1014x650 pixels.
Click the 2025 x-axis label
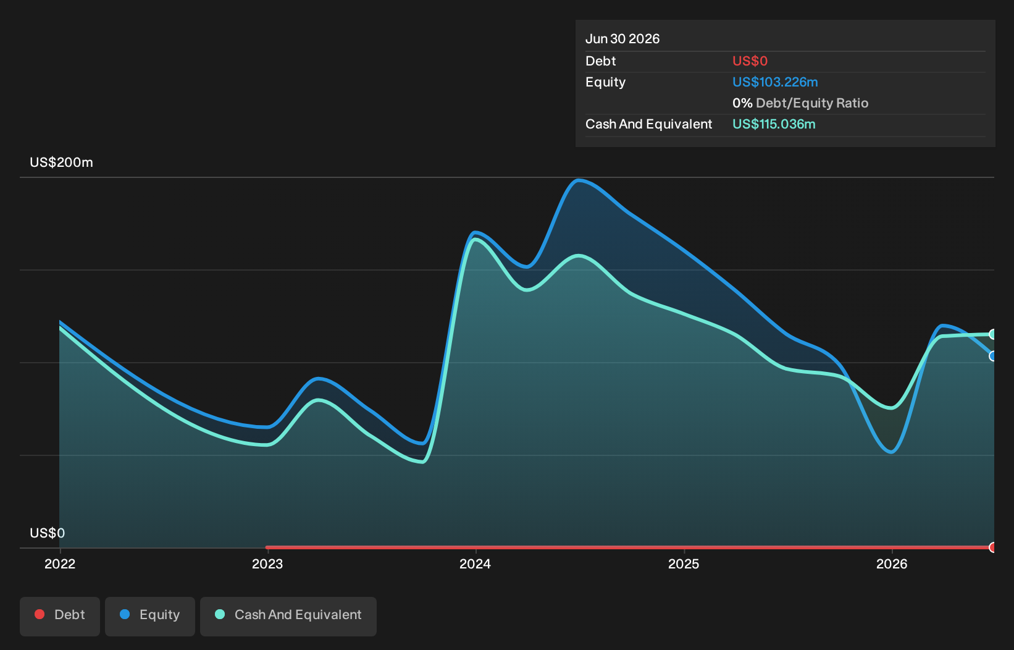pyautogui.click(x=684, y=563)
